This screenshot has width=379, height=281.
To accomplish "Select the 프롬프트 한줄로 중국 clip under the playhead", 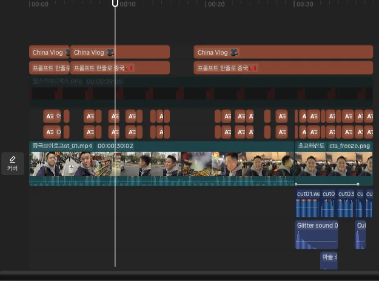I will pyautogui.click(x=120, y=68).
